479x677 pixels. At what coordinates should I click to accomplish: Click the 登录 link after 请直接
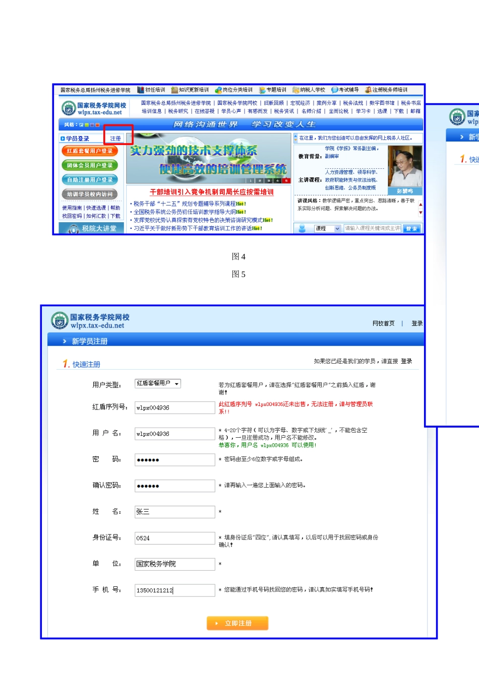[x=406, y=361]
